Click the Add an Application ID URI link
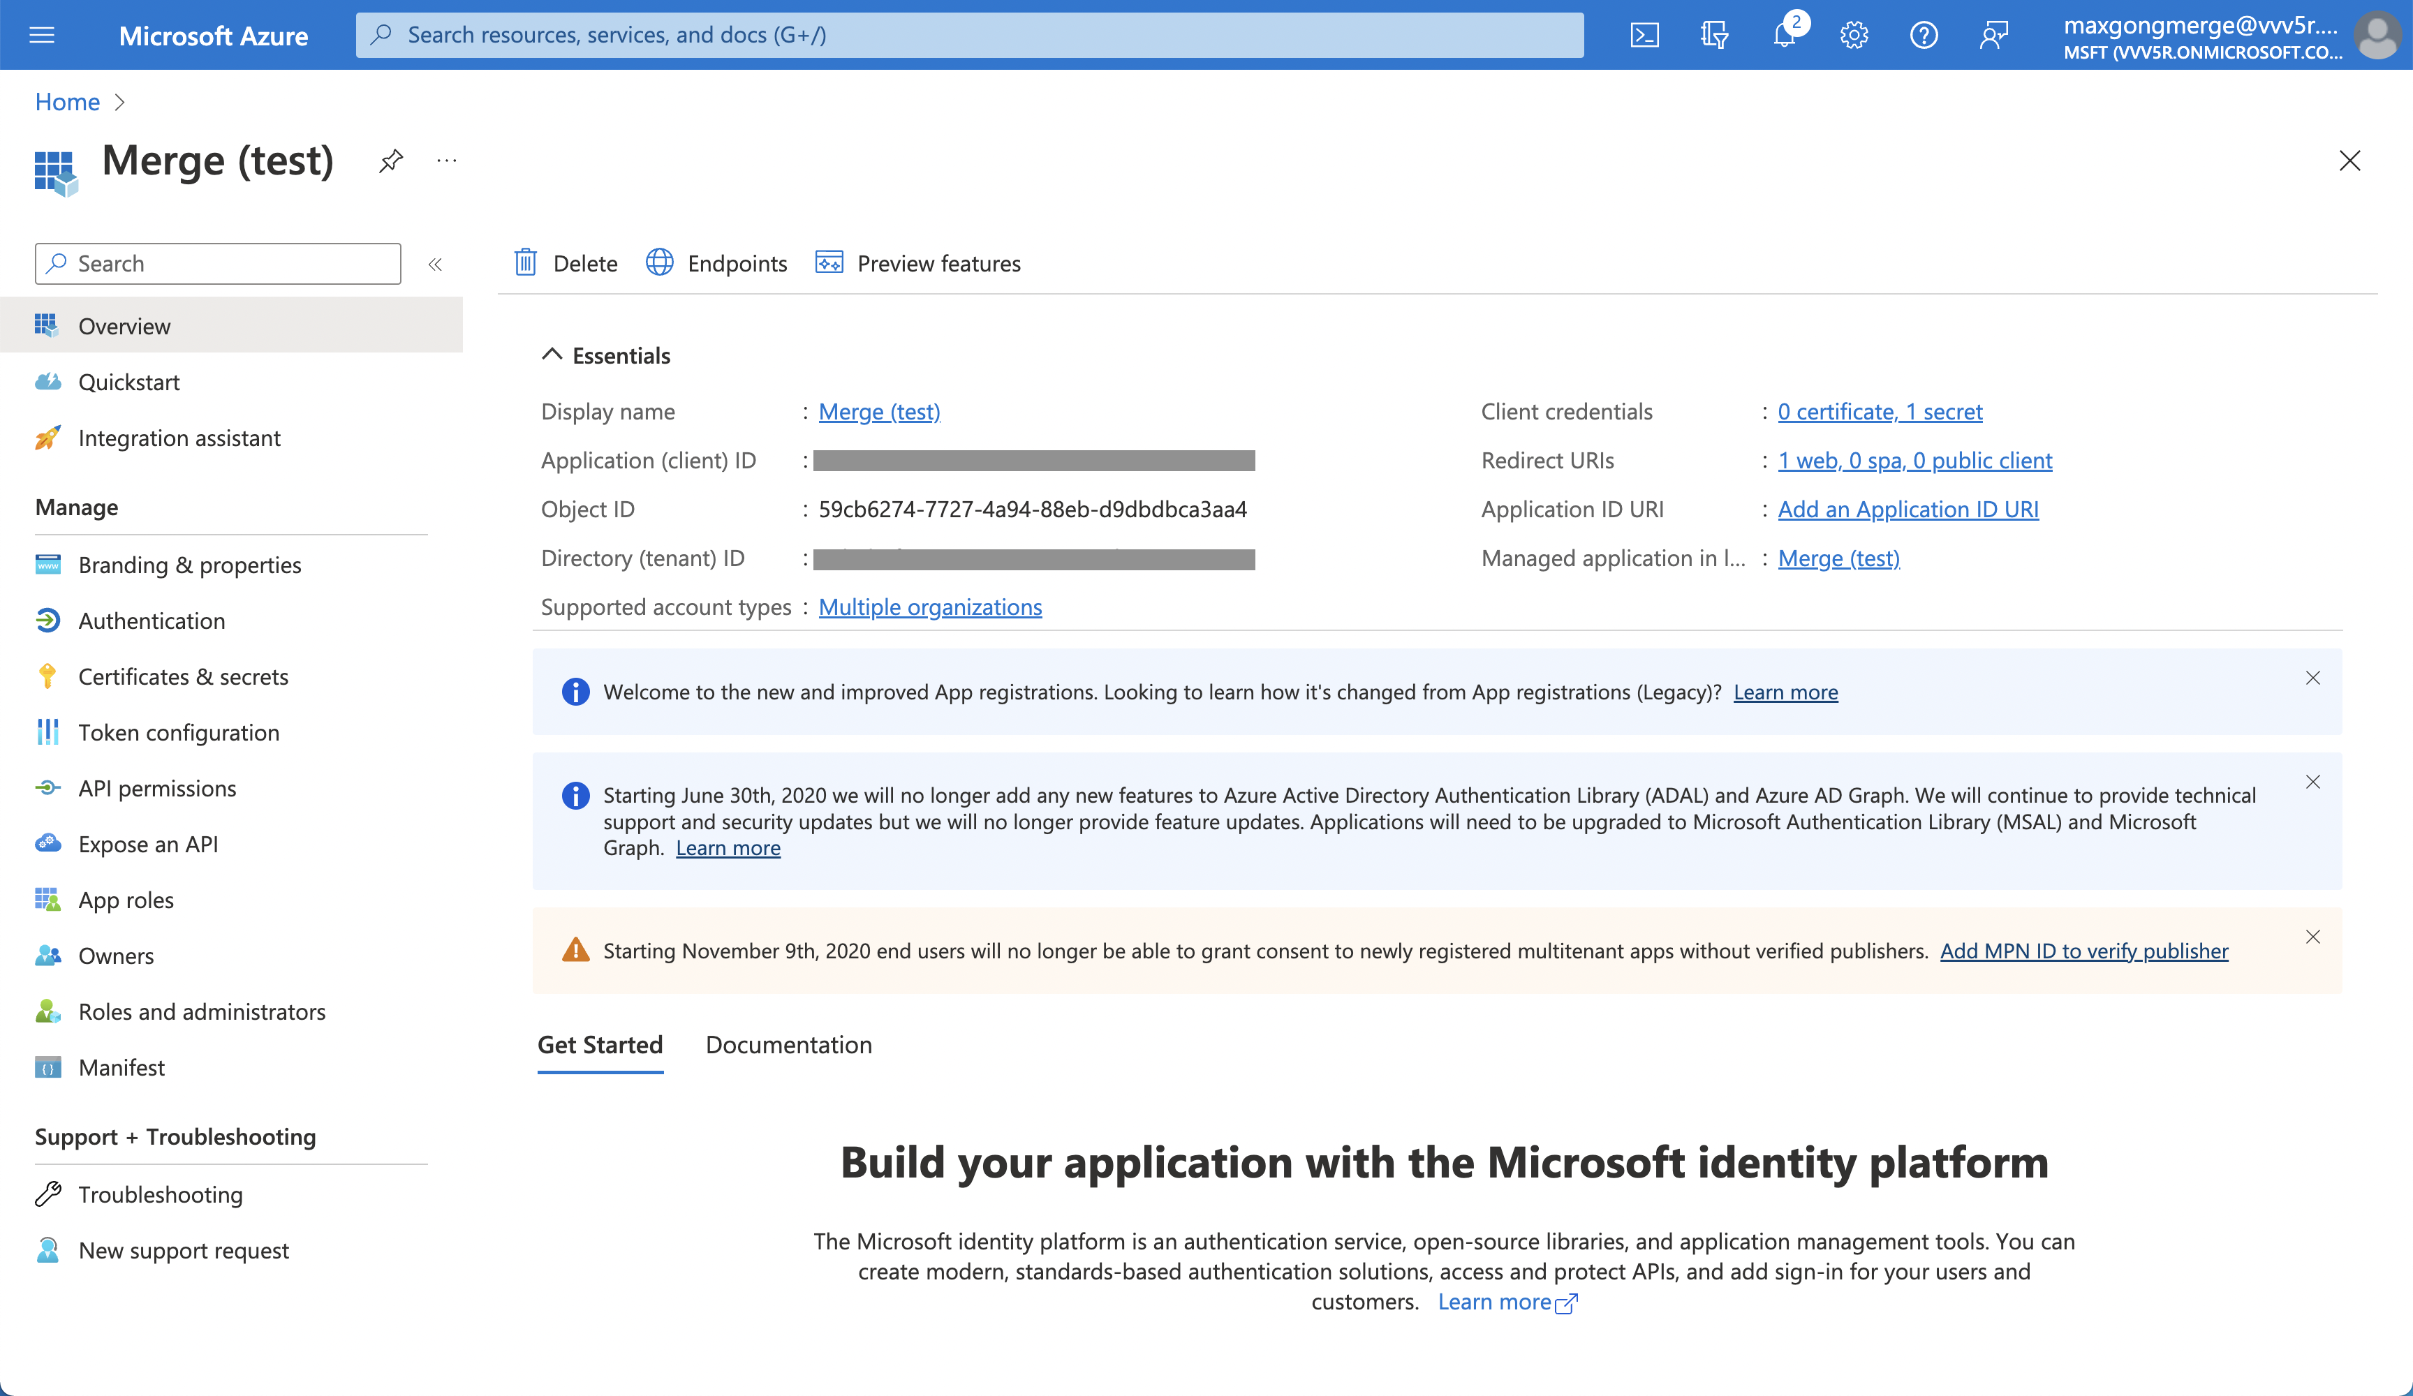 (1907, 510)
